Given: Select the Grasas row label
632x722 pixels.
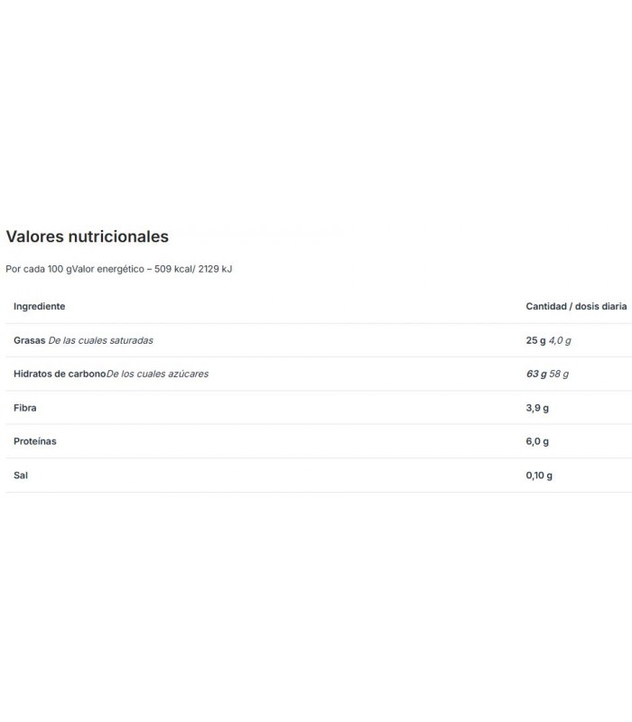Looking at the screenshot, I should tap(30, 340).
